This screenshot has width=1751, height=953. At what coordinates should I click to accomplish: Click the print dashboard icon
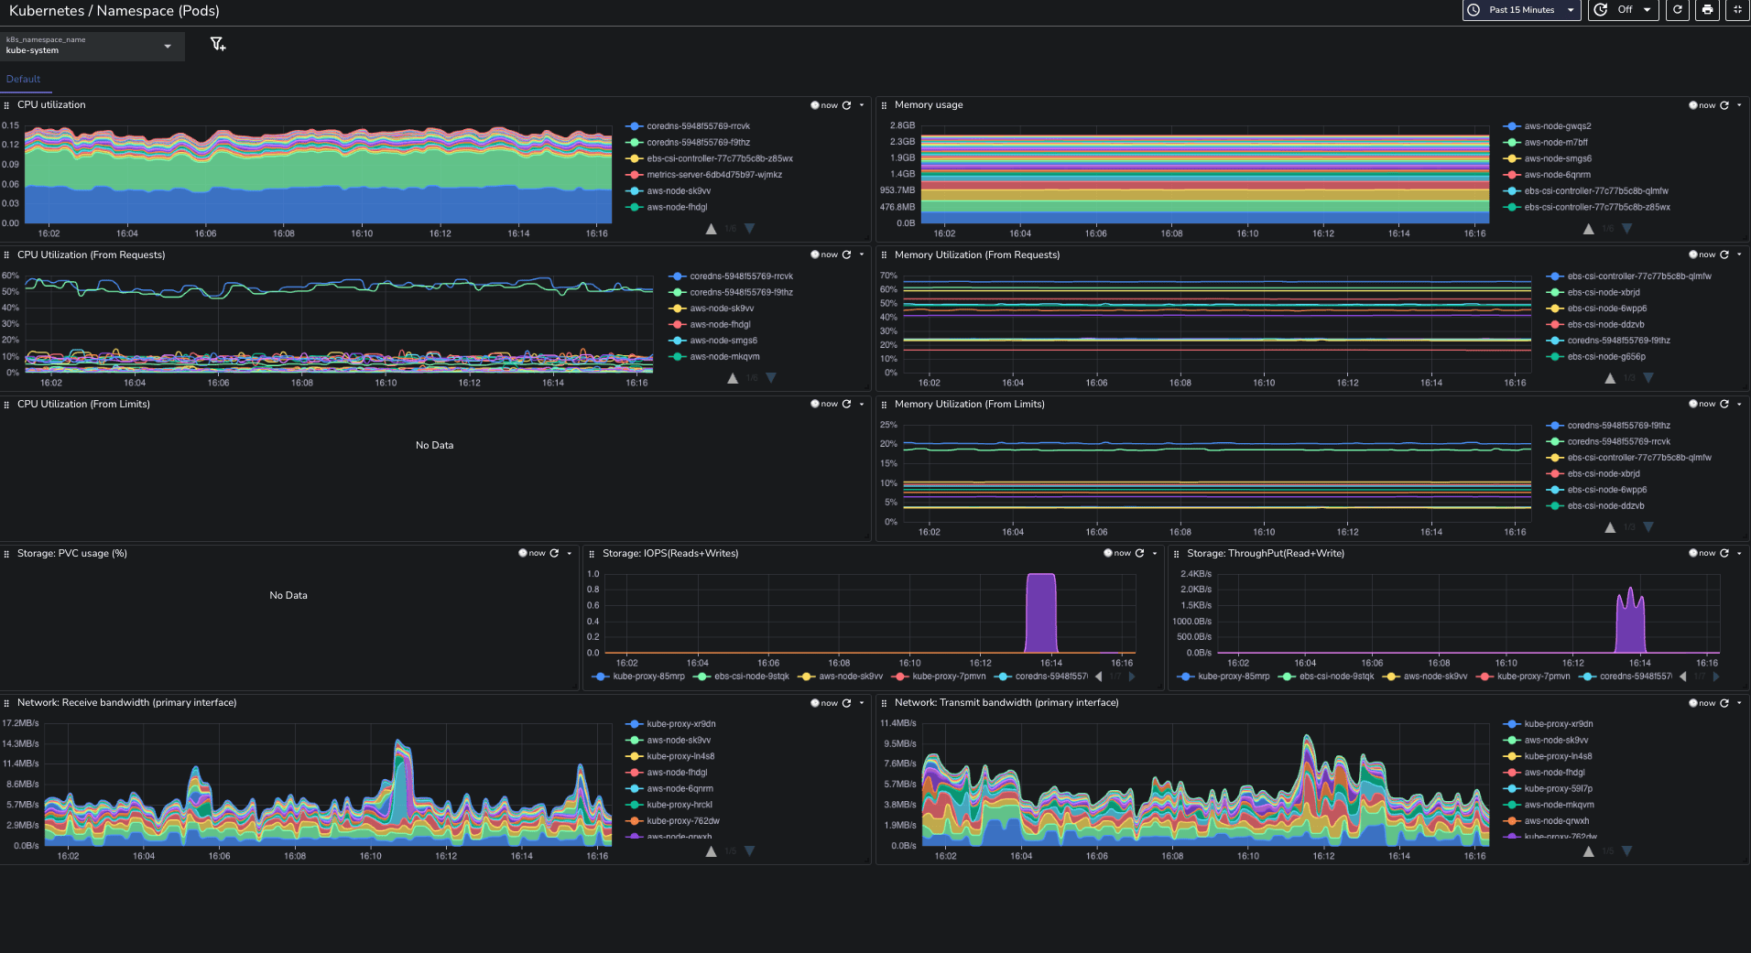[x=1706, y=10]
